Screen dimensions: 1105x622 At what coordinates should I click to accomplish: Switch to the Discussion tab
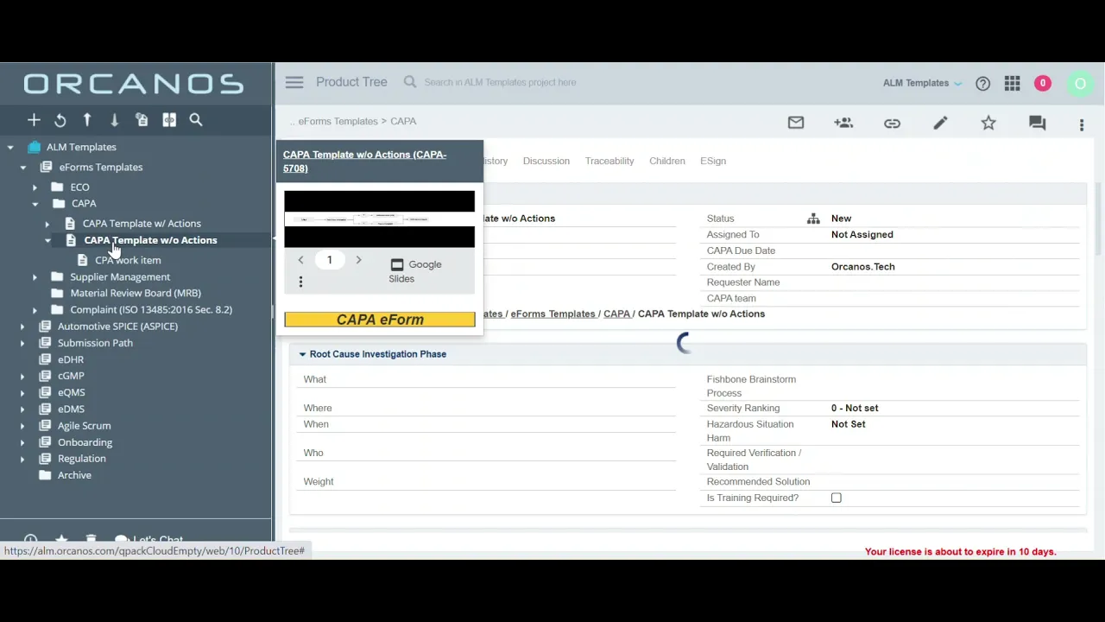[546, 161]
